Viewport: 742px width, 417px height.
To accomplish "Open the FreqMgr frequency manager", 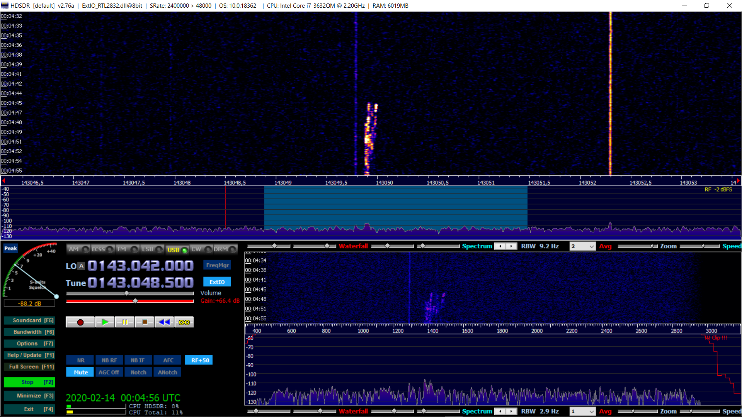I will pyautogui.click(x=217, y=265).
